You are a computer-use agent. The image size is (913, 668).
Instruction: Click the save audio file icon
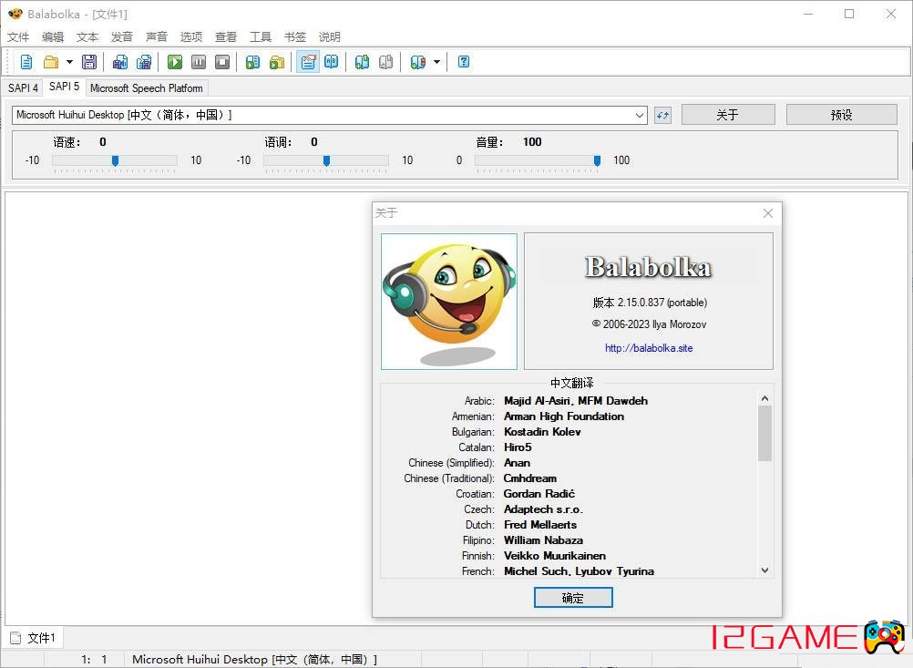[x=120, y=62]
